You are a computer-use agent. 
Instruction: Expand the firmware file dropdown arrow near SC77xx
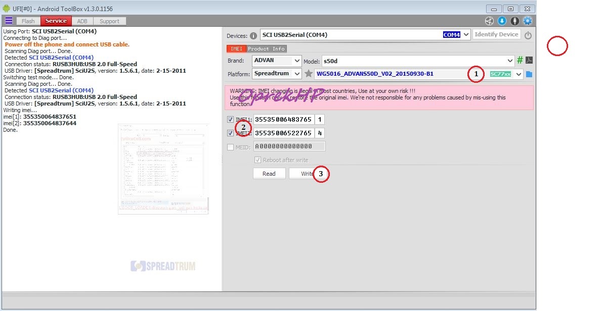coord(519,74)
